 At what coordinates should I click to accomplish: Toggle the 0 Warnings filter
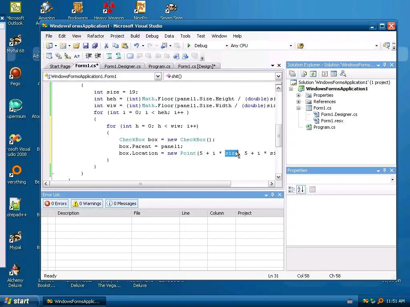(x=87, y=203)
